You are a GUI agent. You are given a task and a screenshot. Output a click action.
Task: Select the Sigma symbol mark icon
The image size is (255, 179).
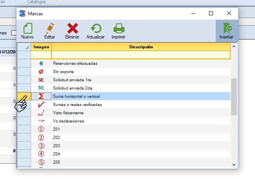pyautogui.click(x=41, y=96)
